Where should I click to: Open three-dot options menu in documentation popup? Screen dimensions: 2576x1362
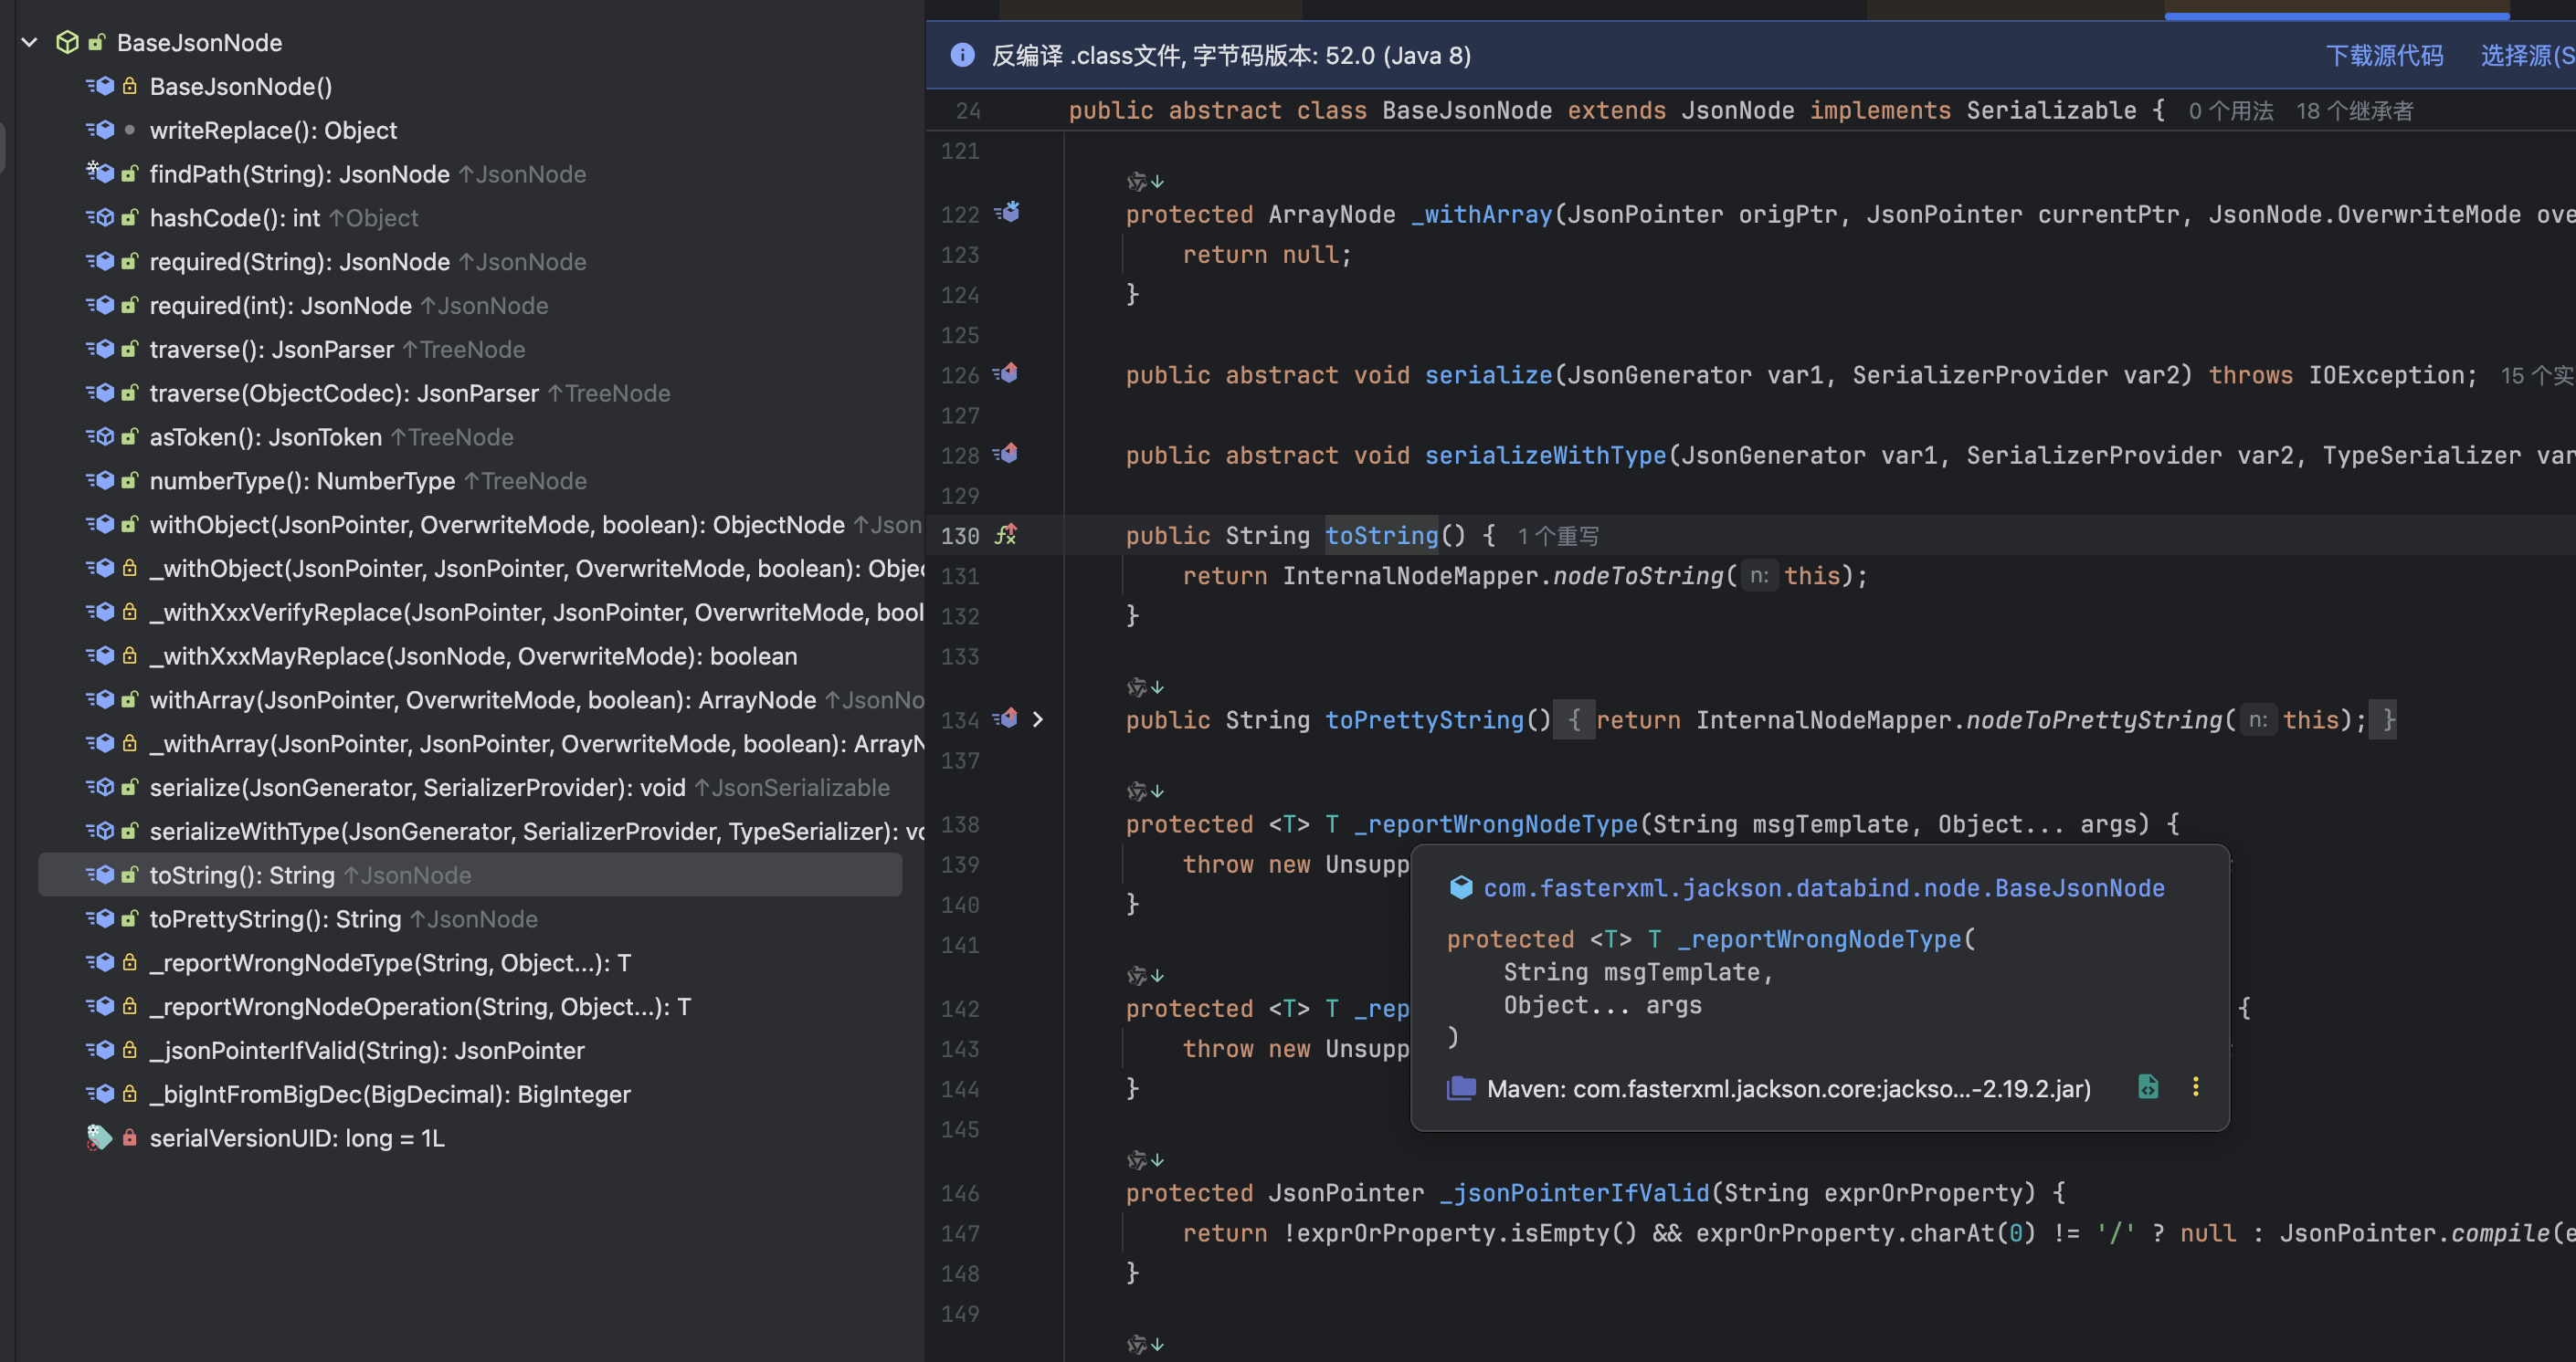(x=2195, y=1087)
